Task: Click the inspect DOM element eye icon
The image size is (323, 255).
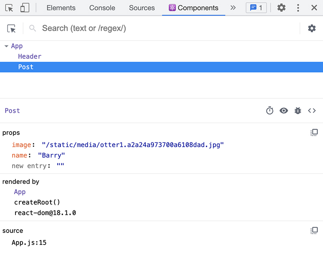Action: [x=284, y=110]
